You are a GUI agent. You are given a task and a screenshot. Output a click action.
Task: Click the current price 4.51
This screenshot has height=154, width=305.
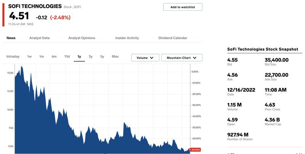19,16
